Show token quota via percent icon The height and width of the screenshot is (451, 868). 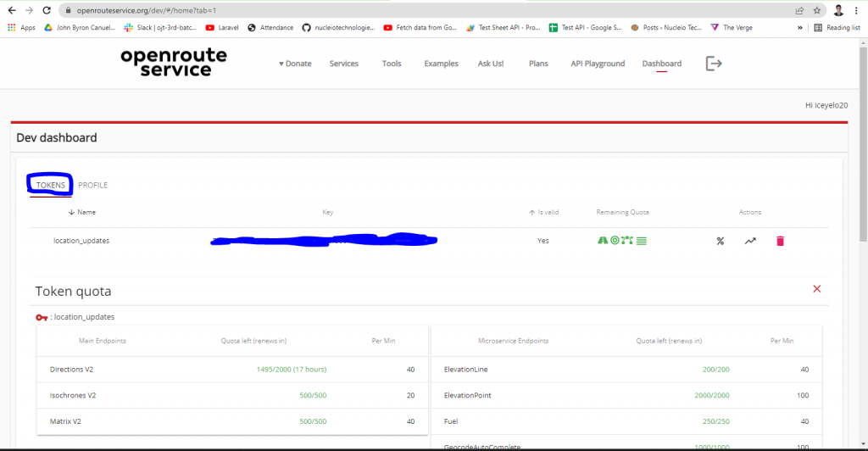(x=721, y=241)
